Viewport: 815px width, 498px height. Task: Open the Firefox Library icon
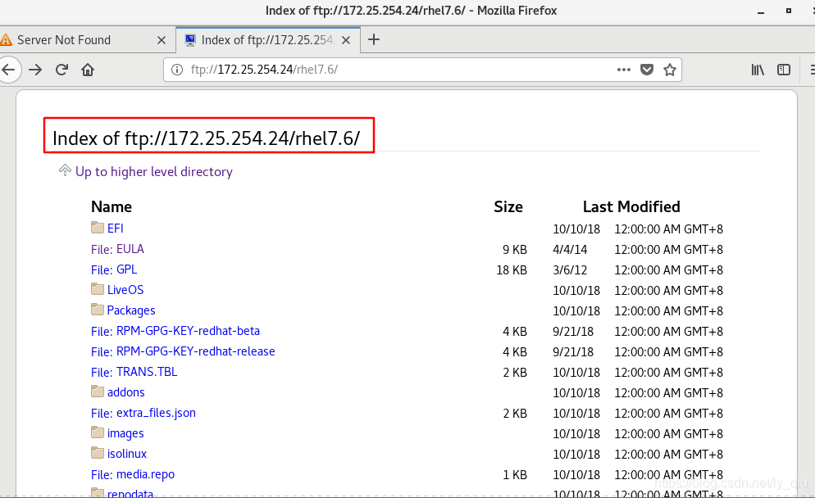(x=758, y=70)
